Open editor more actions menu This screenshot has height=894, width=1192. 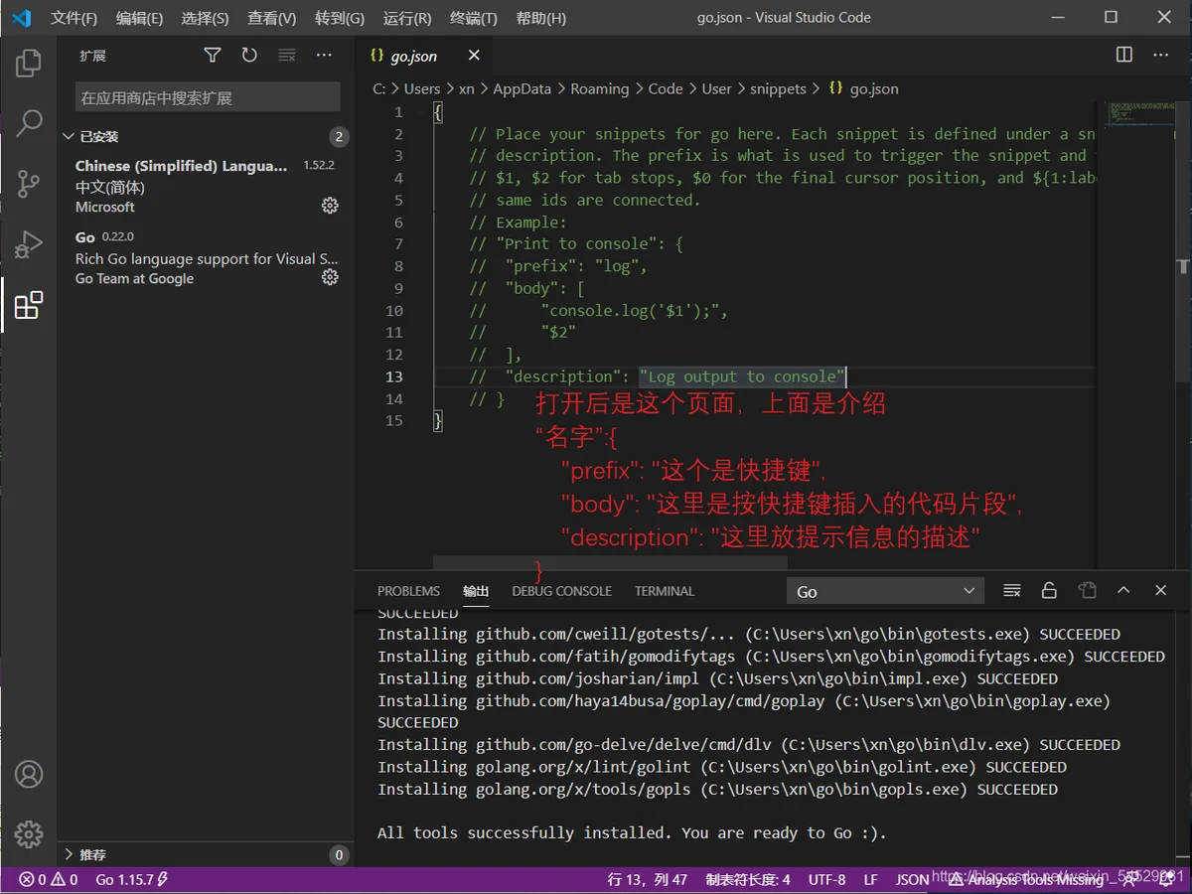coord(1160,55)
